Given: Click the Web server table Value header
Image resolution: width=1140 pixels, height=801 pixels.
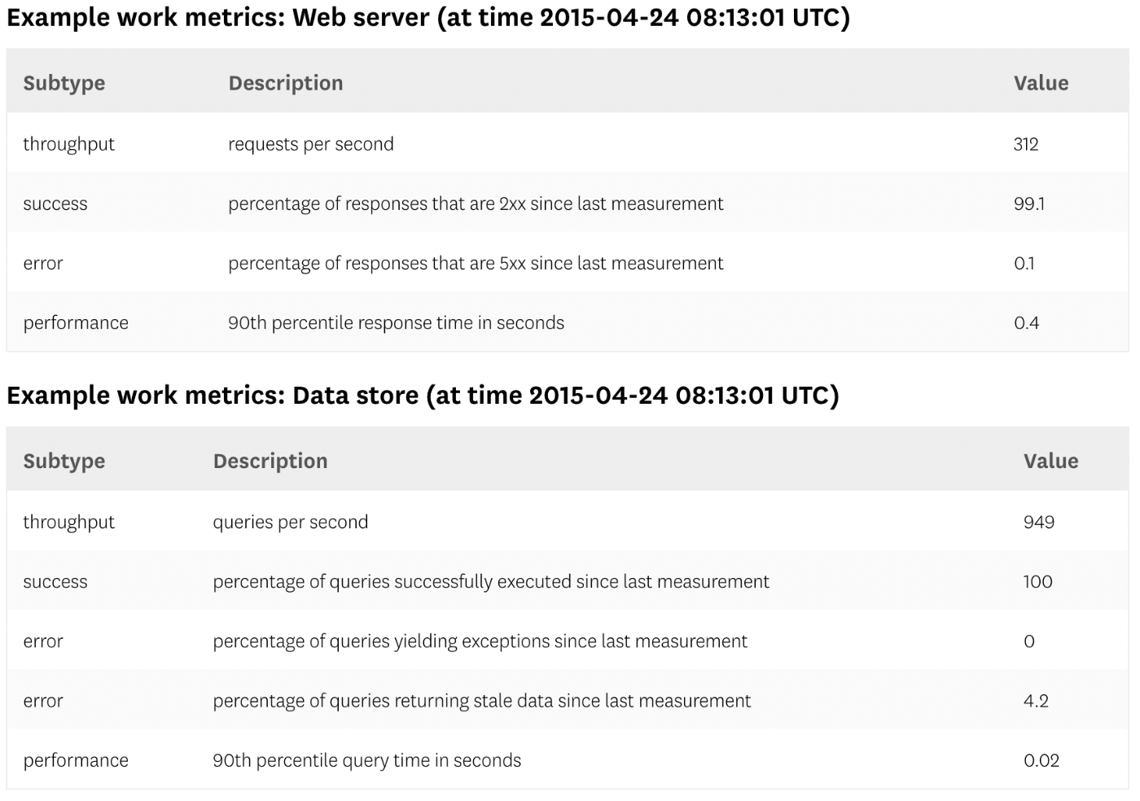Looking at the screenshot, I should tap(1041, 83).
